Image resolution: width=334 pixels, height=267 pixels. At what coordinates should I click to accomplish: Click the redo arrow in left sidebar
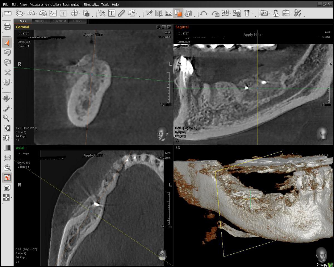[x=7, y=63]
